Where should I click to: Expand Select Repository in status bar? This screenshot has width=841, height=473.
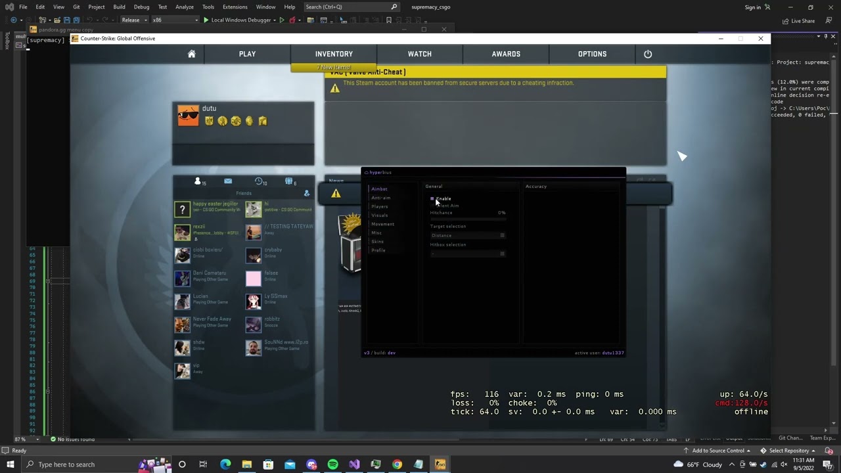click(788, 451)
